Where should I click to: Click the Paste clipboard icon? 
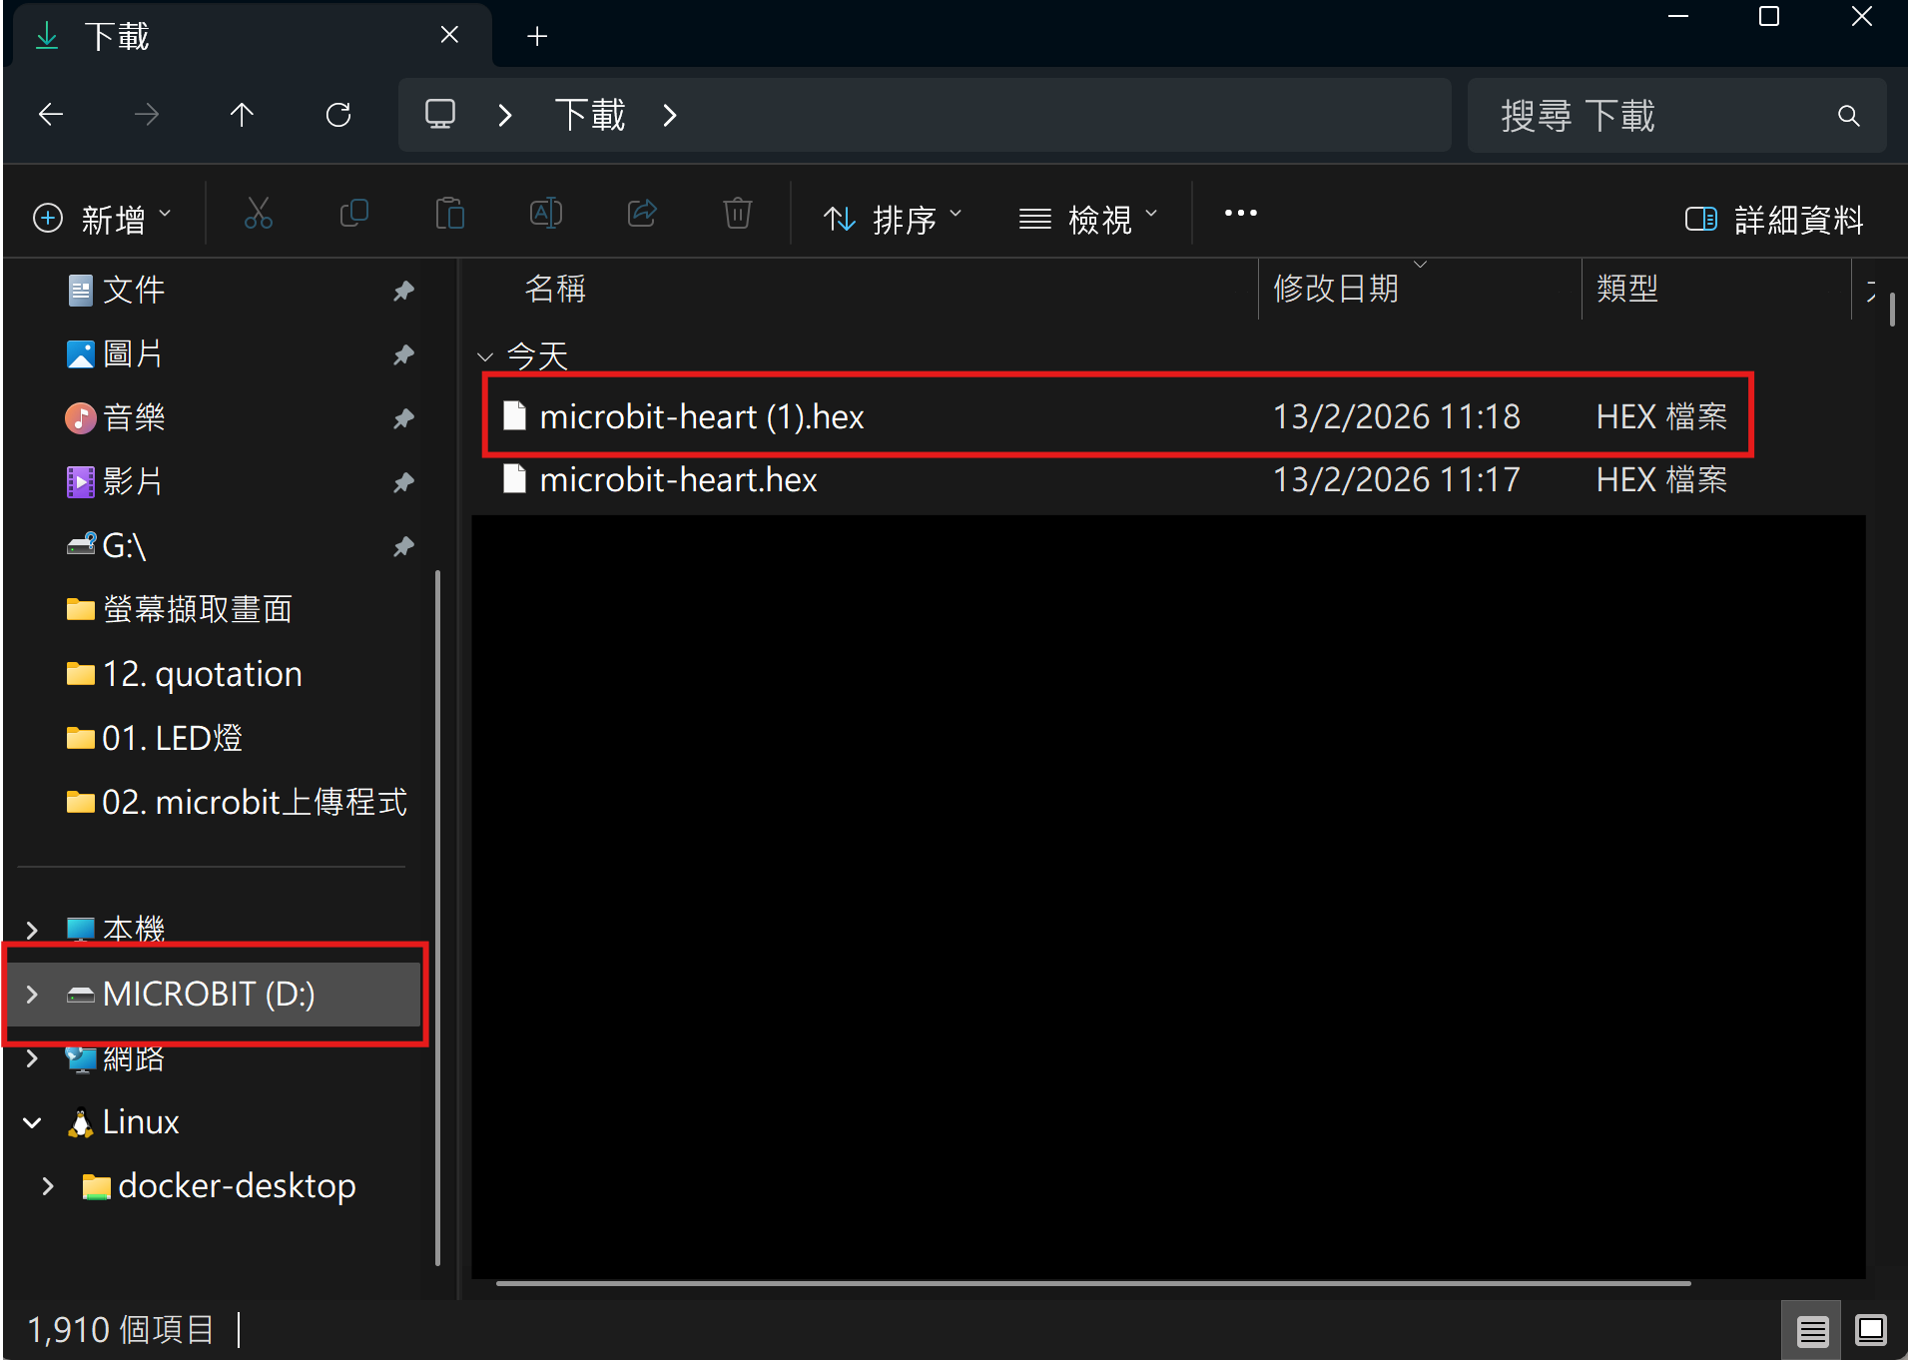click(449, 215)
